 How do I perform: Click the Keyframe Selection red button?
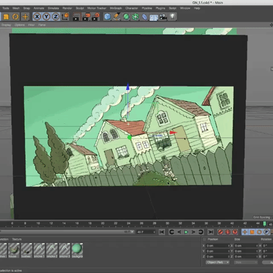click(235, 232)
